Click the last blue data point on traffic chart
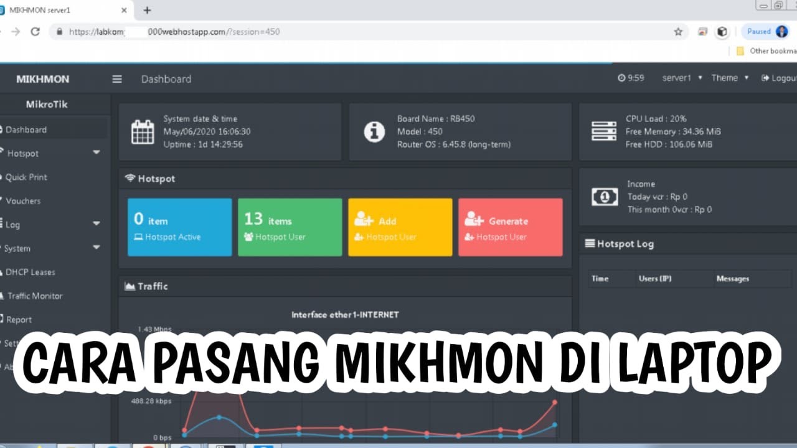 tap(555, 425)
